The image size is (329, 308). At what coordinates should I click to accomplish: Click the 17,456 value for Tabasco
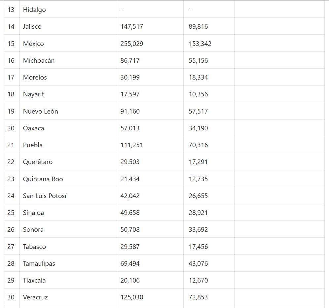pos(198,247)
